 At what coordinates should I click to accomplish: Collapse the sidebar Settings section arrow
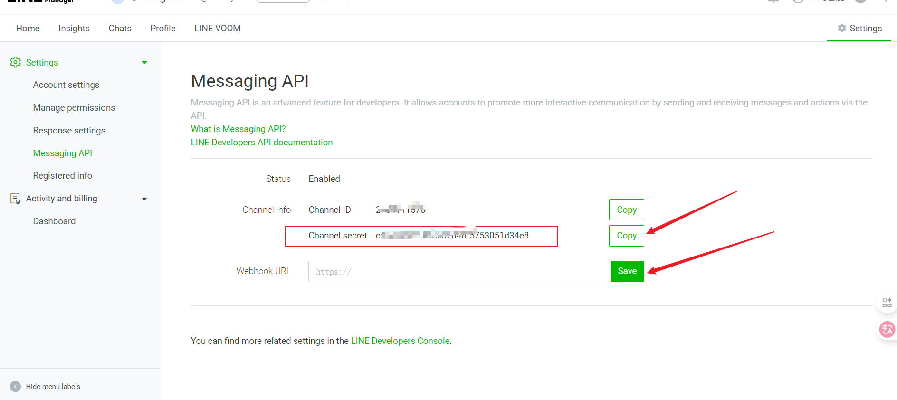tap(144, 63)
